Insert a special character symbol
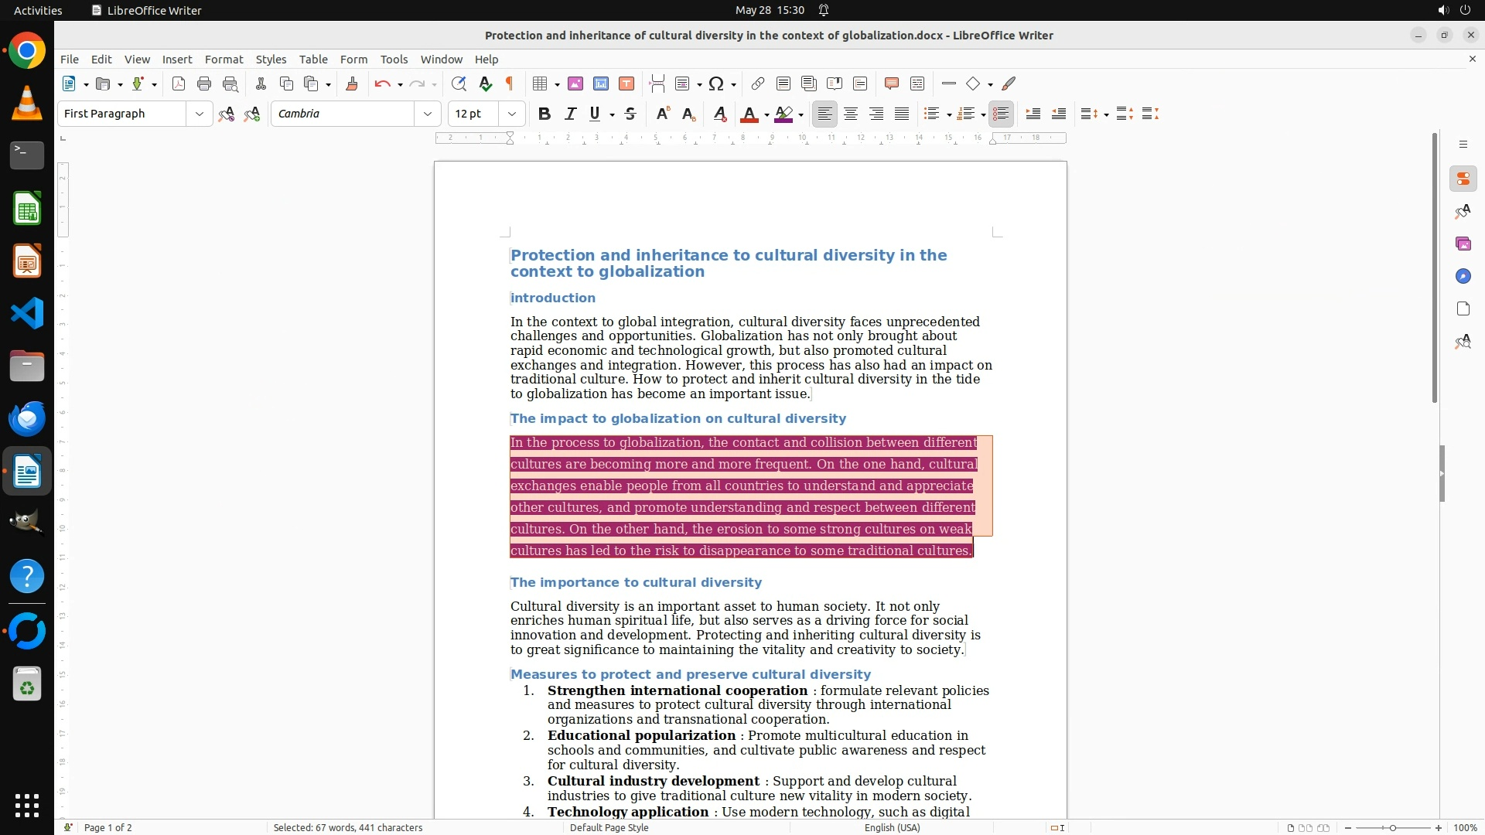The height and width of the screenshot is (835, 1485). point(716,83)
